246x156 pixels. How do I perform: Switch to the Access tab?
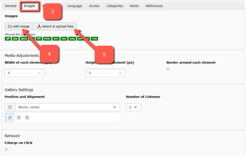(94, 6)
